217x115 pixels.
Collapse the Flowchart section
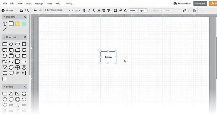tap(5, 37)
